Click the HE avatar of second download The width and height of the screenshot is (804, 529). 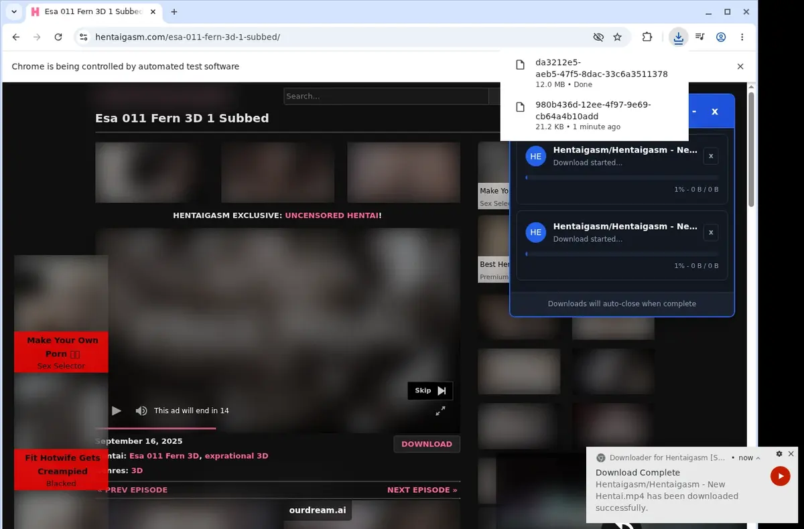pos(535,232)
